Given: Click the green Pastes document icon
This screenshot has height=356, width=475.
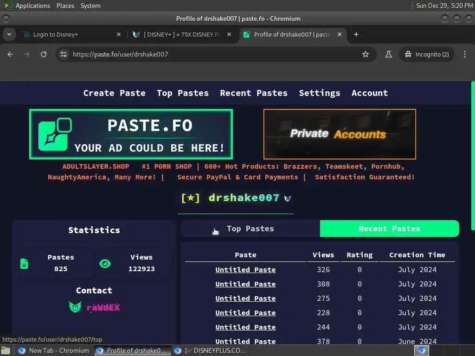Looking at the screenshot, I should tap(24, 263).
